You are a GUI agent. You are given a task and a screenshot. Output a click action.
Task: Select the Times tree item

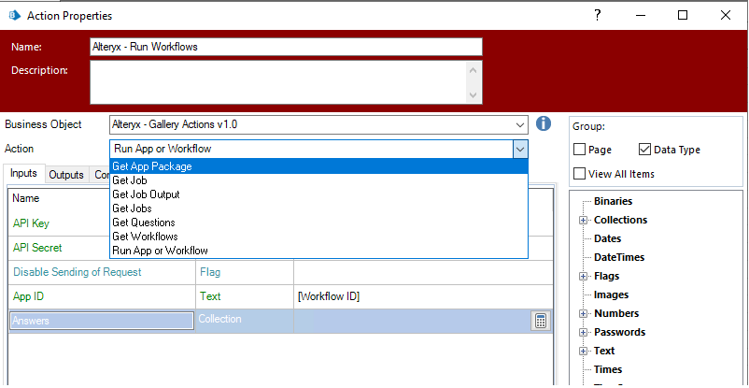(x=608, y=369)
